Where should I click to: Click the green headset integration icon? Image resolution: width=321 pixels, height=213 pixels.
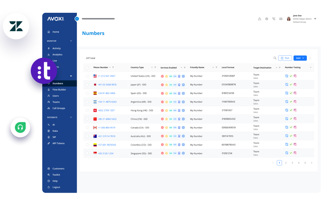(20, 128)
